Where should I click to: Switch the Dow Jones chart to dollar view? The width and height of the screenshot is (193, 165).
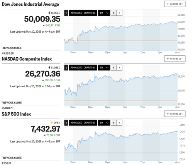tap(113, 13)
